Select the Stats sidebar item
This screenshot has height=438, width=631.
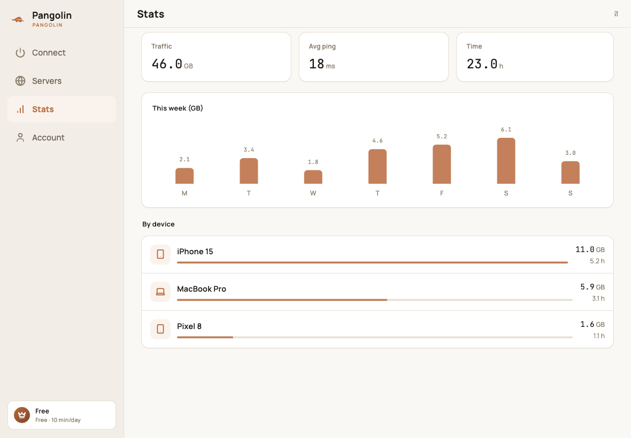pyautogui.click(x=61, y=109)
